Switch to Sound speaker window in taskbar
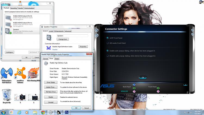Screen dimensions: 204x115 (x=51, y=112)
